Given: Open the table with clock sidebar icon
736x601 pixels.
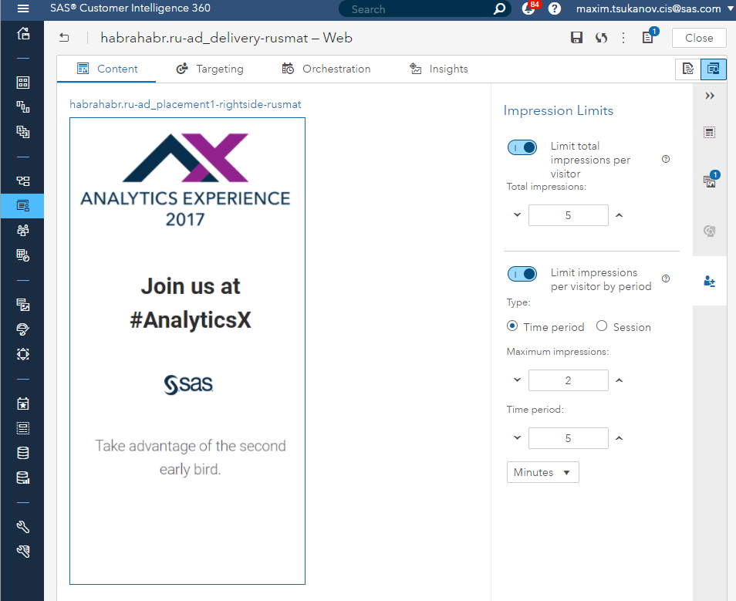Looking at the screenshot, I should (x=23, y=255).
